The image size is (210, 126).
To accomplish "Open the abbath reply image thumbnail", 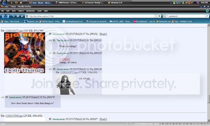I will (66, 85).
